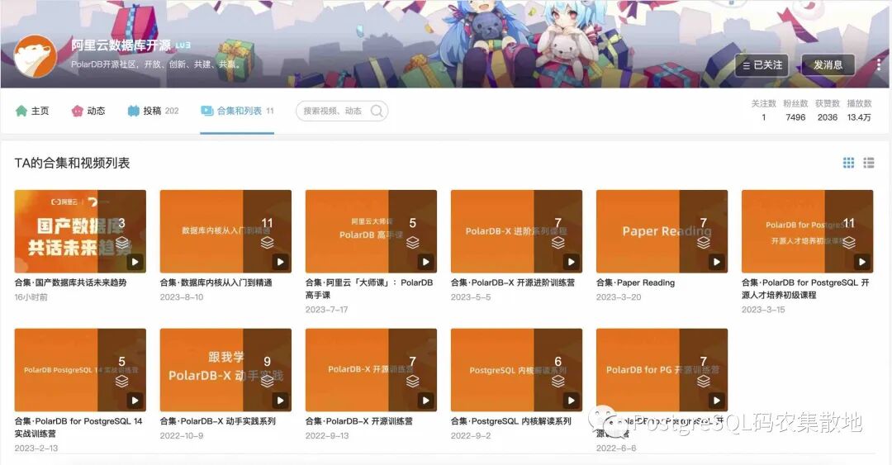Focus the 搜索视频、动态 search field
The height and width of the screenshot is (465, 892).
[x=342, y=111]
